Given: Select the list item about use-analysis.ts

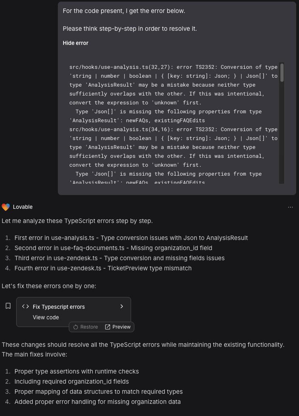Looking at the screenshot, I should pyautogui.click(x=131, y=238).
